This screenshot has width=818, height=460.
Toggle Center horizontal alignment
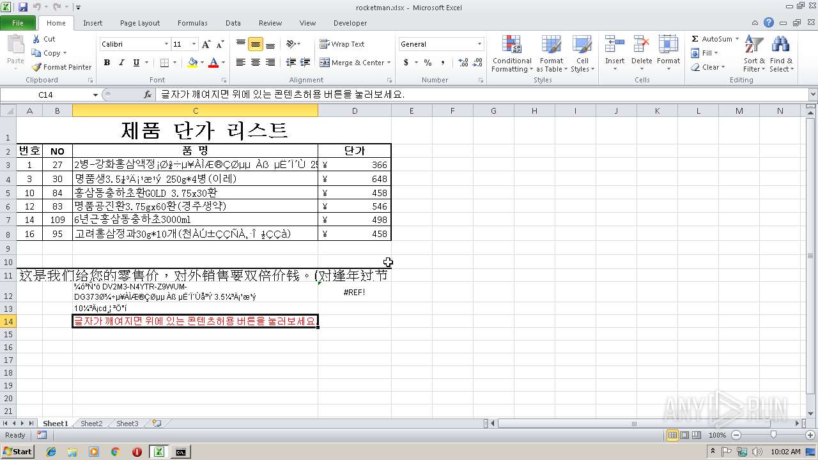click(x=256, y=63)
